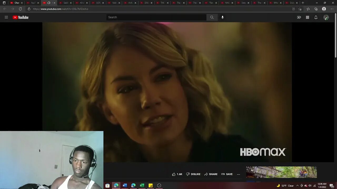
Task: Open Excel from the taskbar
Action: click(142, 186)
